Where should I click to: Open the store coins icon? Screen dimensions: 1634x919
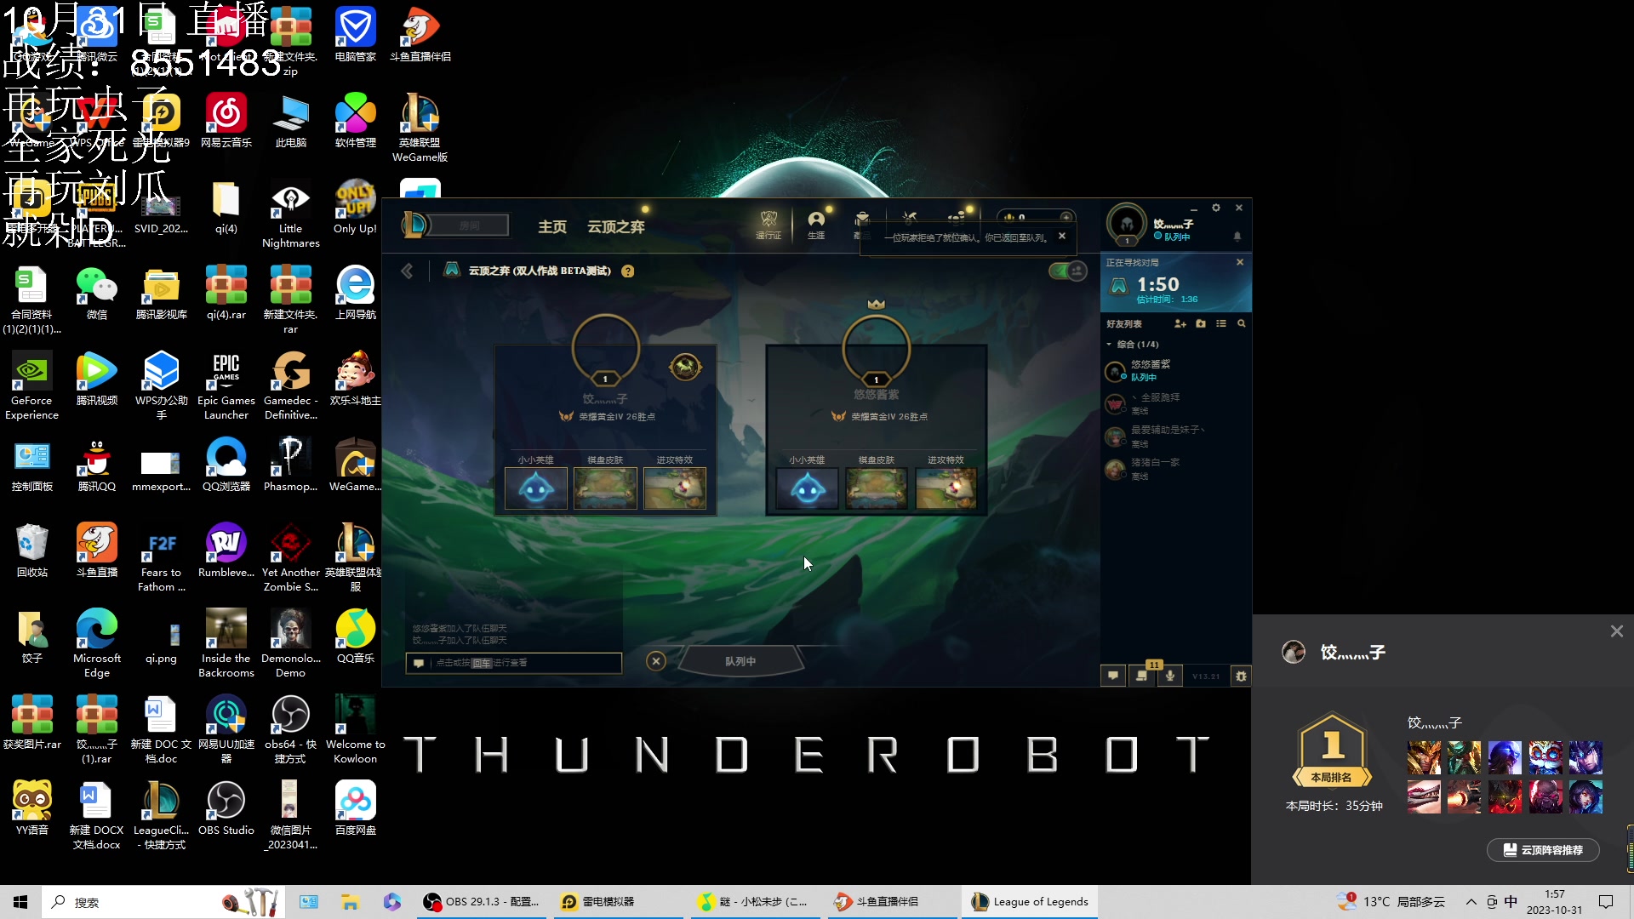957,218
